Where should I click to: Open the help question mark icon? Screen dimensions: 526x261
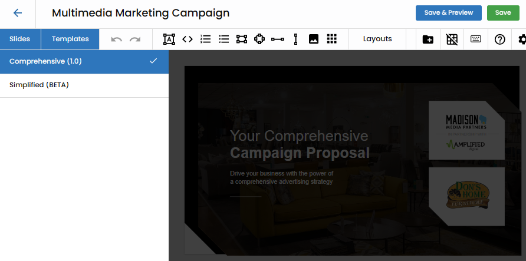tap(499, 39)
